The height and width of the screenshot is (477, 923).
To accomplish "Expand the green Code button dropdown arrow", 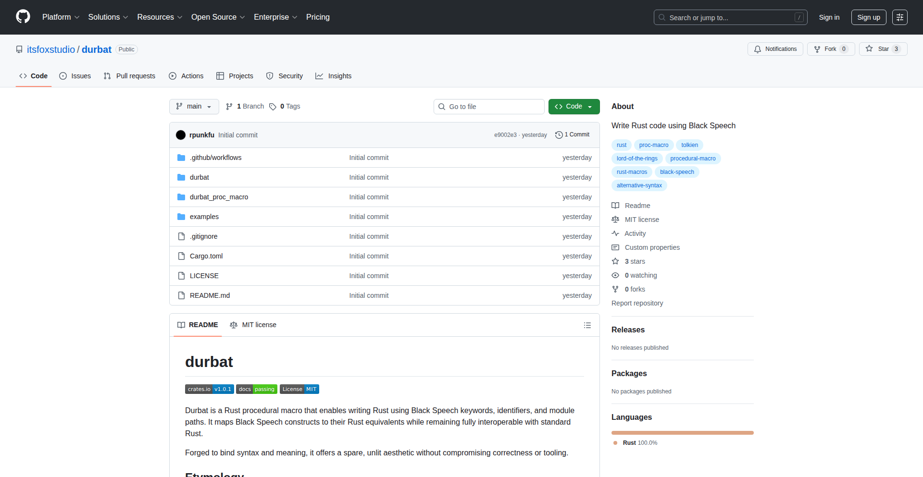I will click(589, 106).
